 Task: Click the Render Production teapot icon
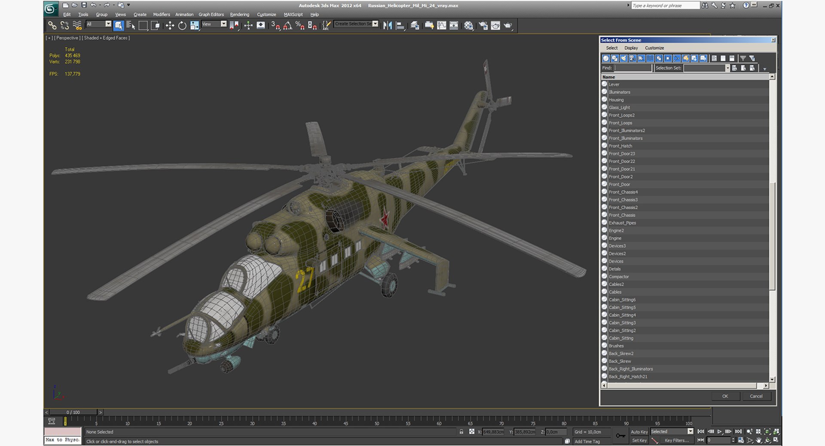tap(508, 26)
